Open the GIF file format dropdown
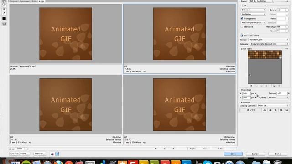 (255, 5)
